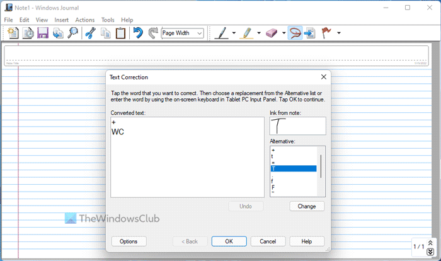Select the Eraser tool
The width and height of the screenshot is (441, 261).
pyautogui.click(x=272, y=33)
